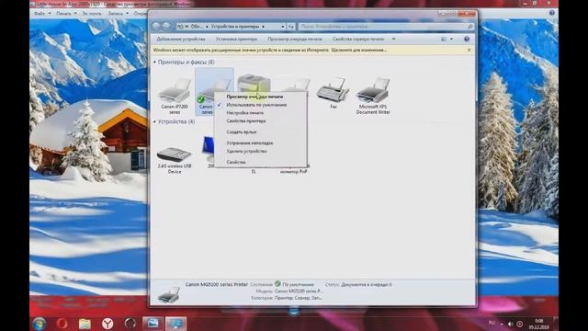Open 'Файл' menu in Photo Viewer window

click(39, 13)
